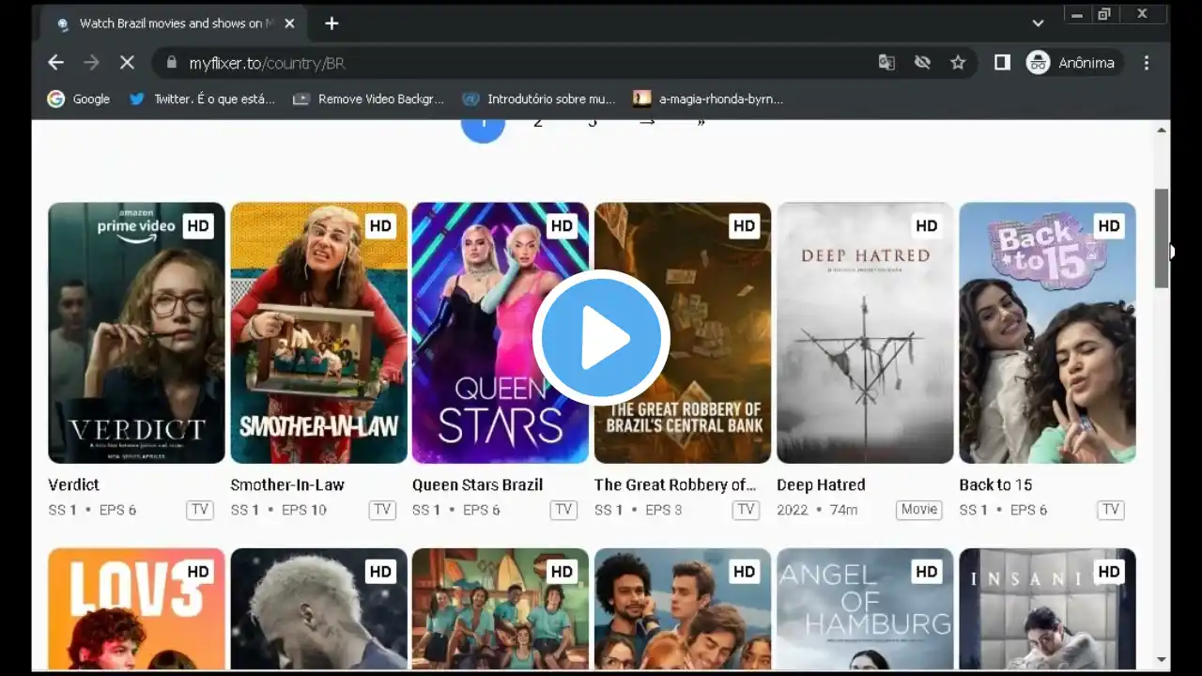Click the HD badge on the Verdict poster
The height and width of the screenshot is (676, 1202).
click(197, 226)
